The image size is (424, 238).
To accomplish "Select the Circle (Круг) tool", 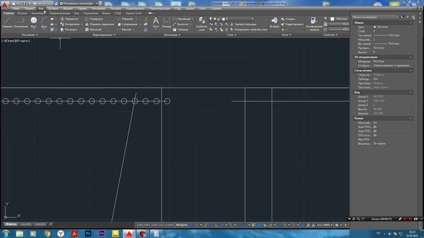I will (x=34, y=22).
